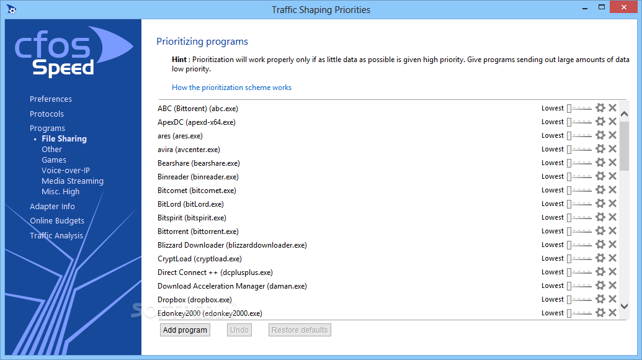Click the Add program button
The image size is (642, 360).
(185, 330)
